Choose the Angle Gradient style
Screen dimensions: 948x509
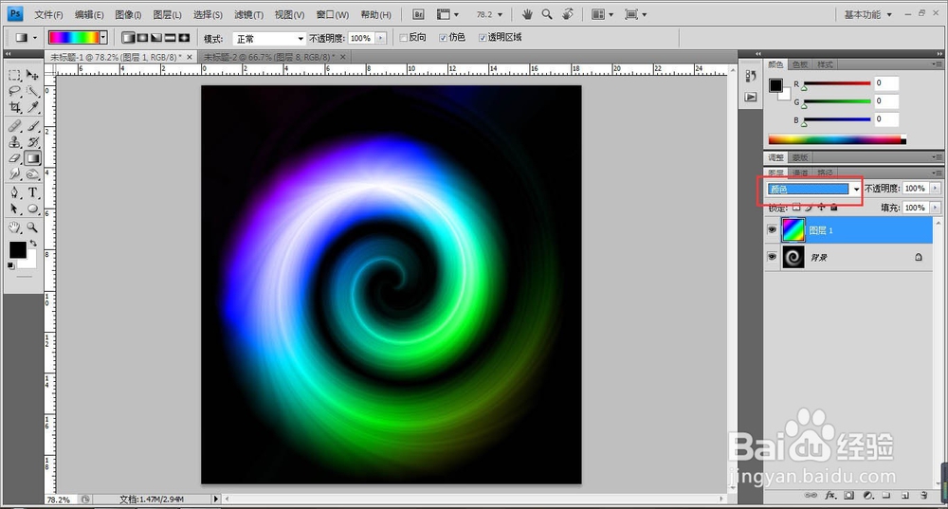156,38
